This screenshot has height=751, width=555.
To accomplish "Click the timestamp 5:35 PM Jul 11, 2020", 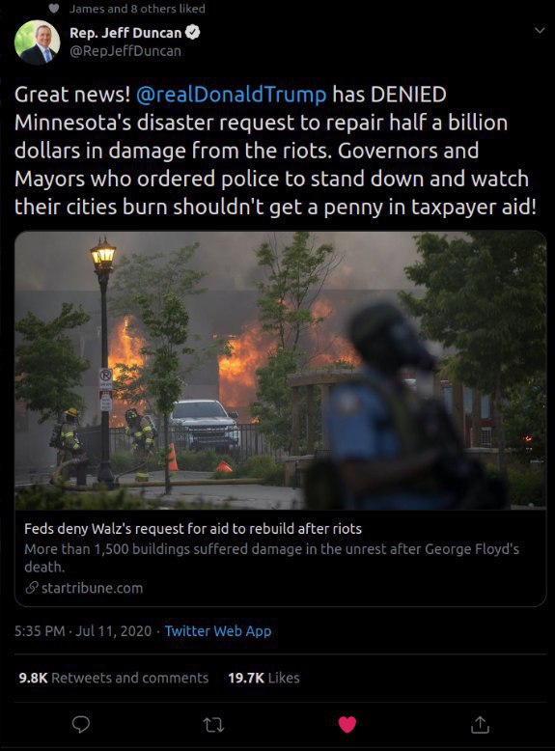I will click(x=83, y=630).
